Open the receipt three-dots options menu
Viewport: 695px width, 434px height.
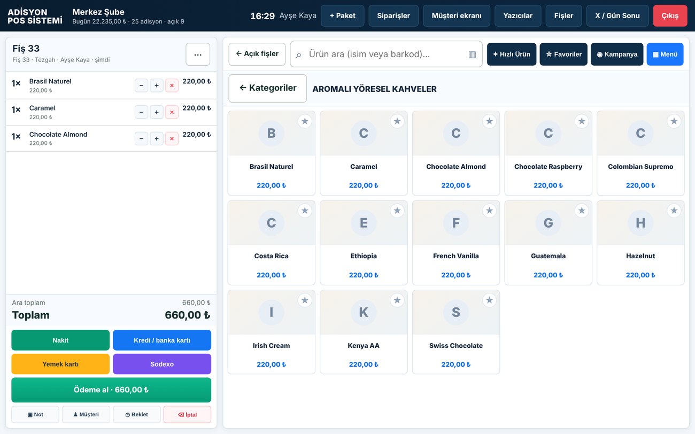click(x=198, y=55)
